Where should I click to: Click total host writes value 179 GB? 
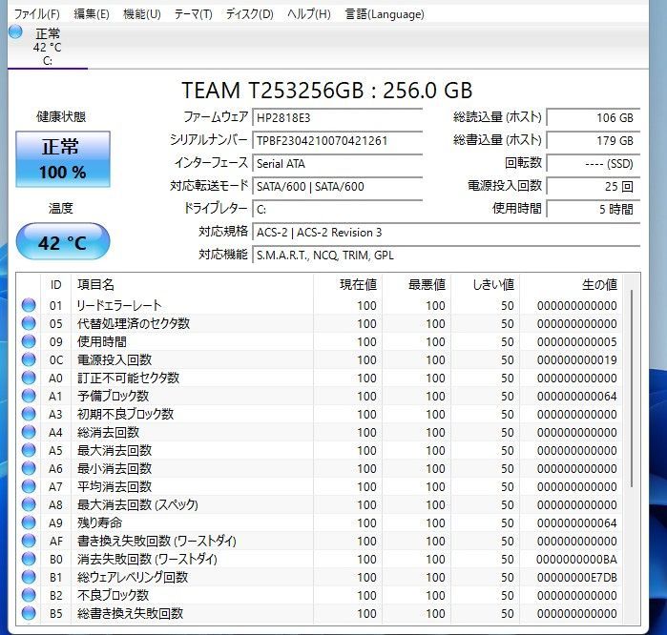click(x=593, y=141)
